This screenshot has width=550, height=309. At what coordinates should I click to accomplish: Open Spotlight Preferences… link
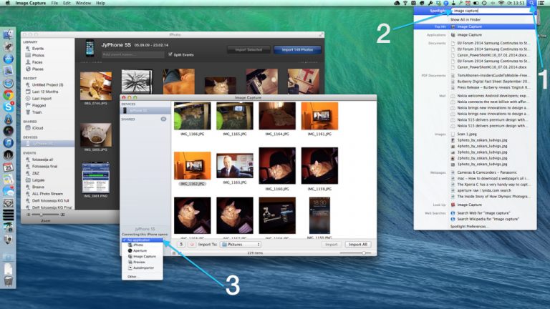[x=468, y=227]
